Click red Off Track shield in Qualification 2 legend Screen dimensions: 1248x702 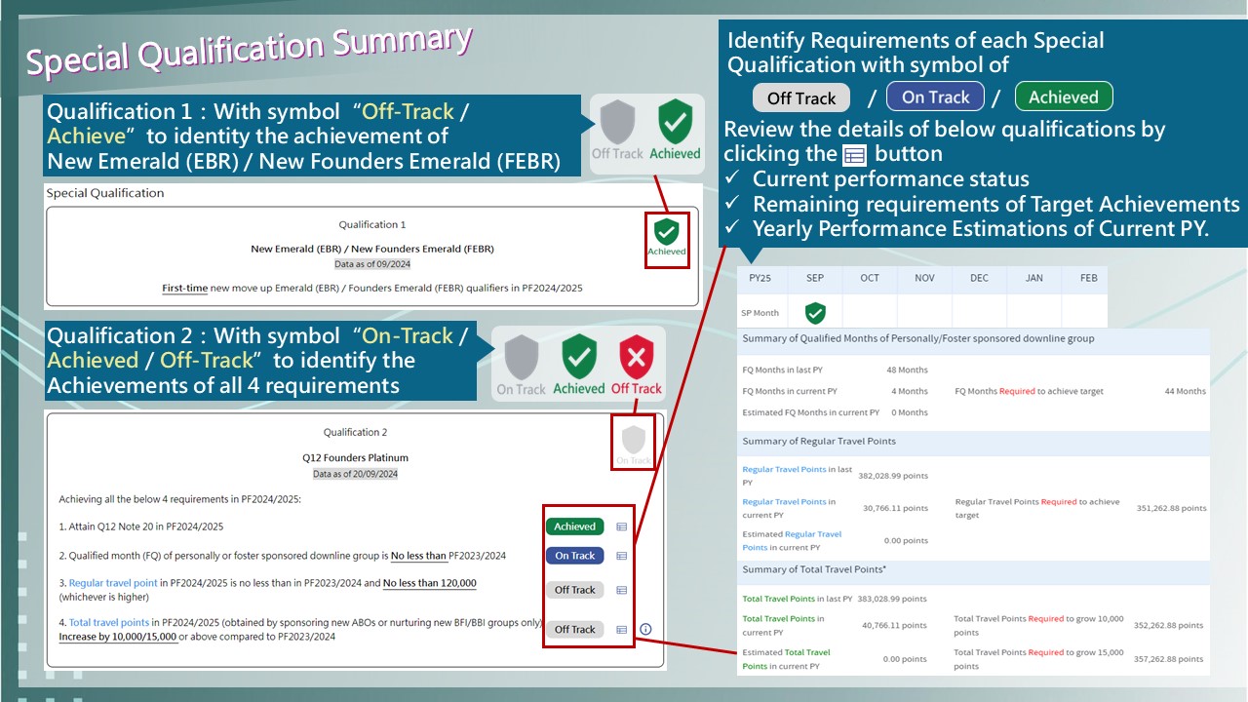pyautogui.click(x=636, y=357)
